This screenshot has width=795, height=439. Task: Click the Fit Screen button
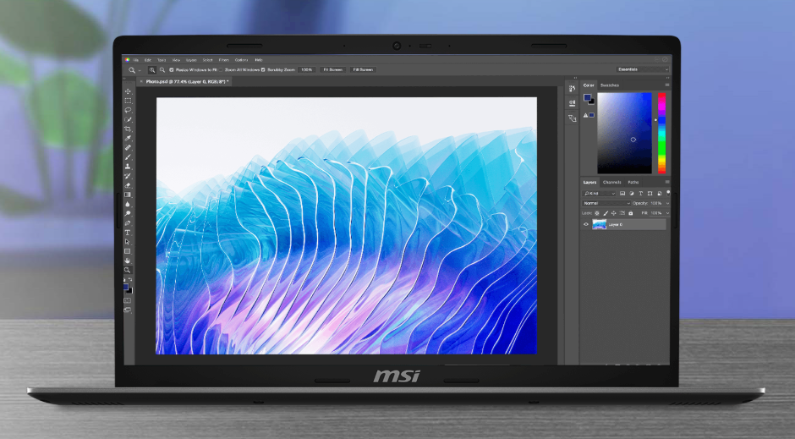point(332,69)
